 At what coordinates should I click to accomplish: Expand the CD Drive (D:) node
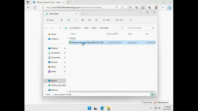click(x=46, y=85)
